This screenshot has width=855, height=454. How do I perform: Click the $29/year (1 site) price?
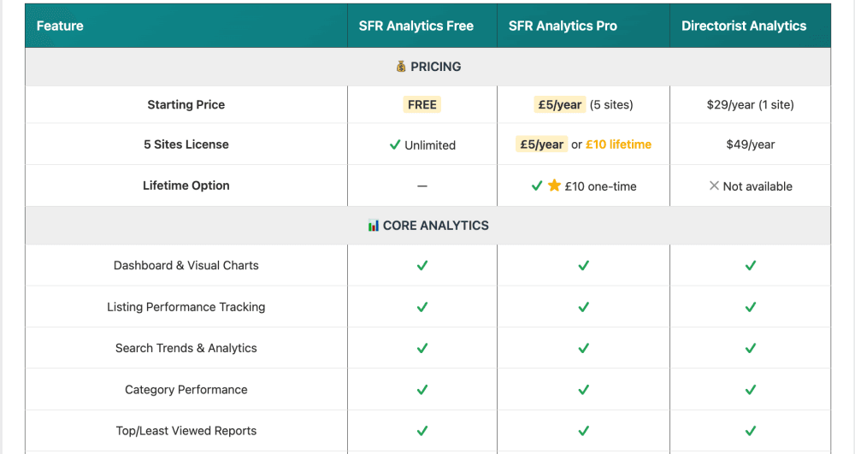coord(751,104)
